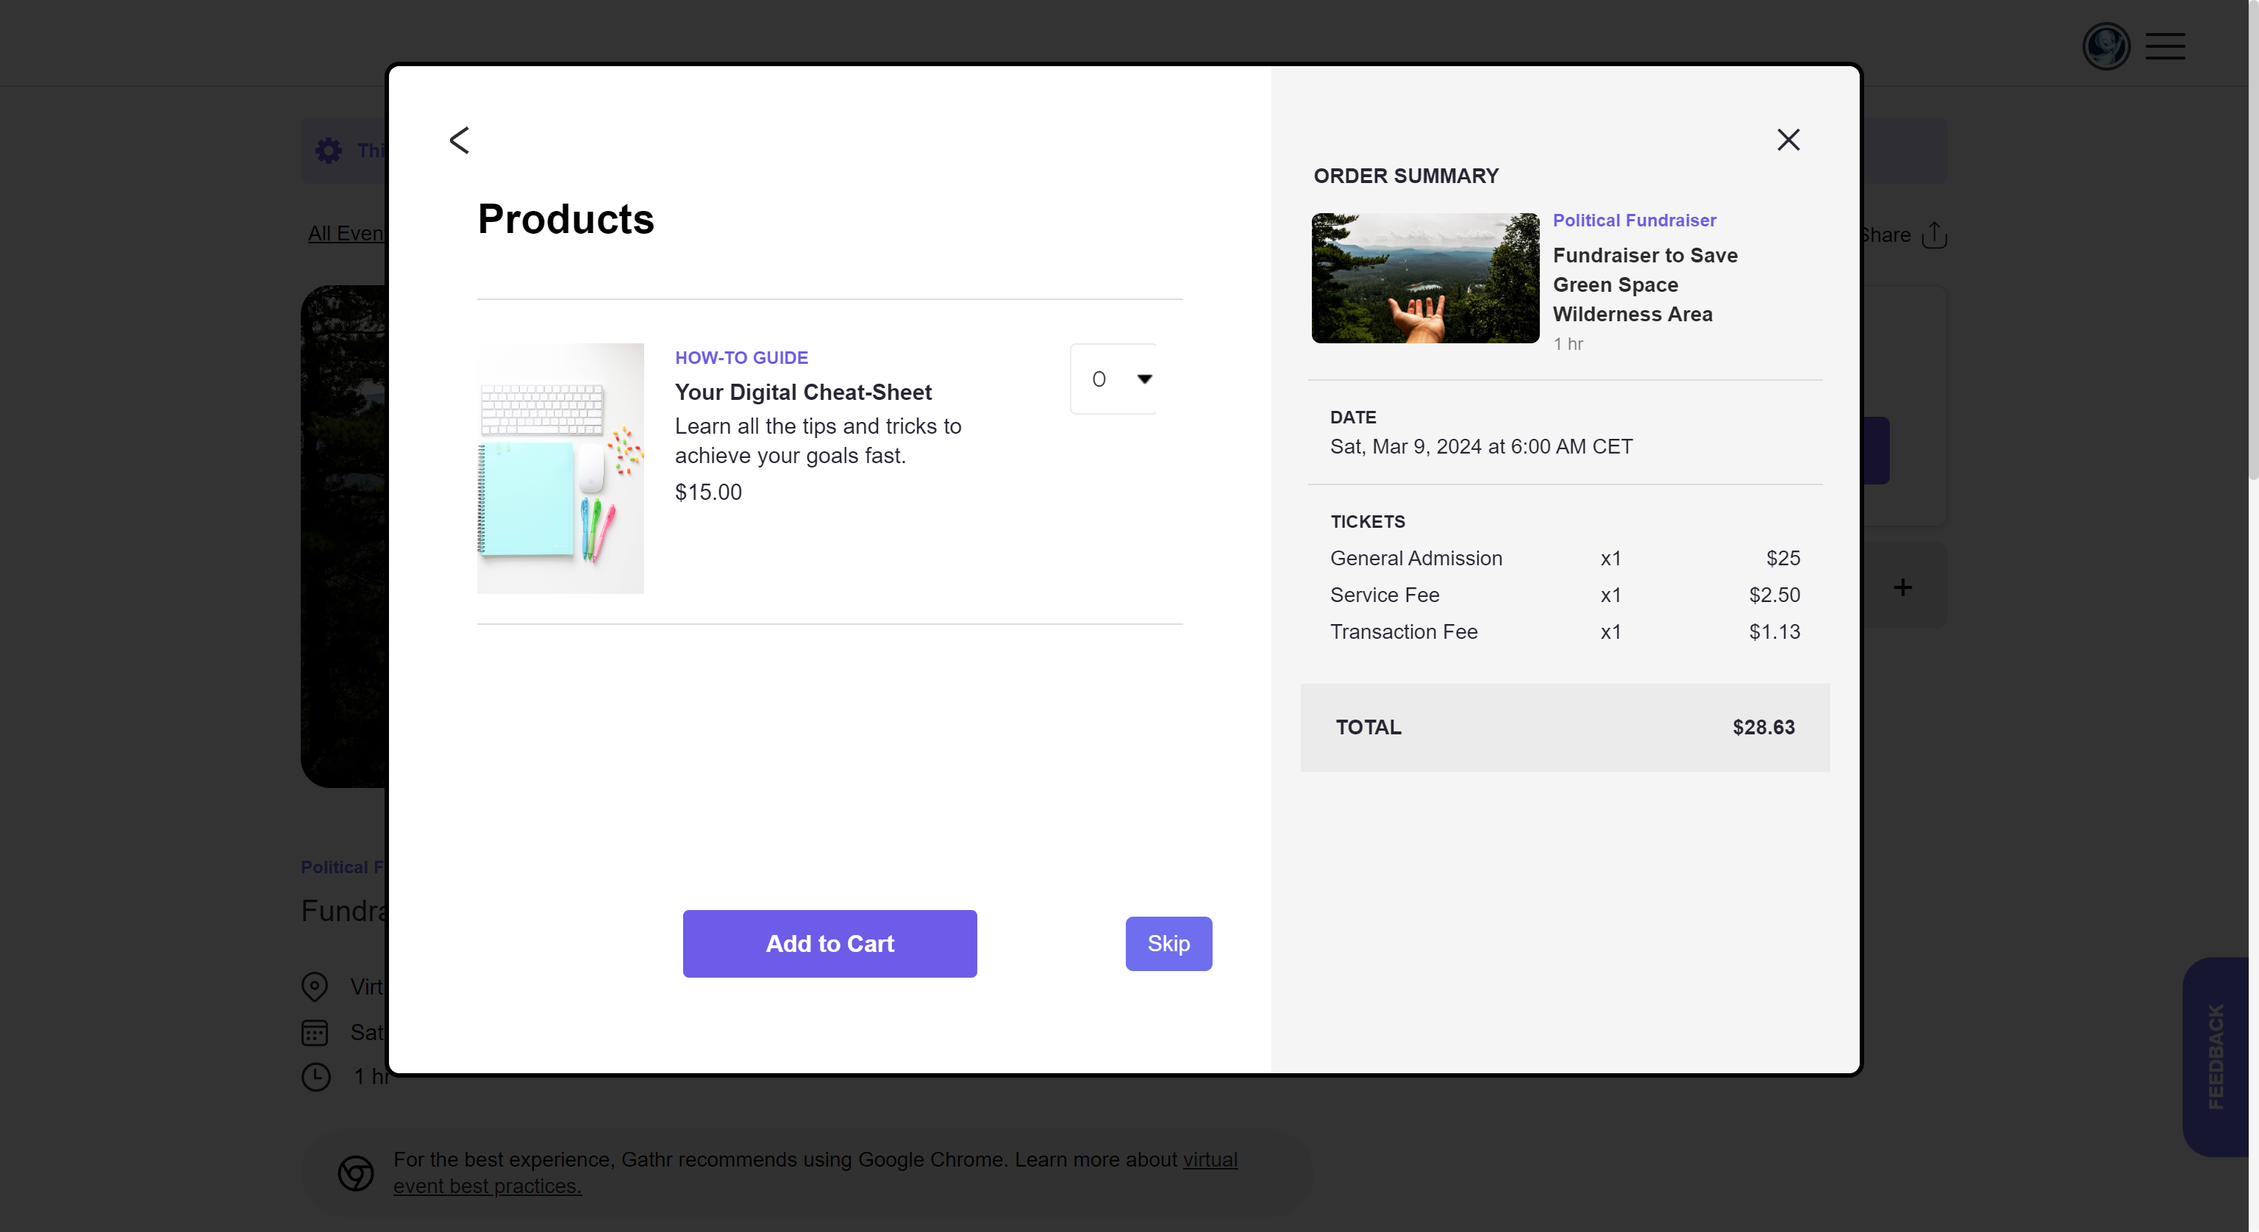2259x1232 pixels.
Task: Click the calendar icon near the date
Action: [x=315, y=1032]
